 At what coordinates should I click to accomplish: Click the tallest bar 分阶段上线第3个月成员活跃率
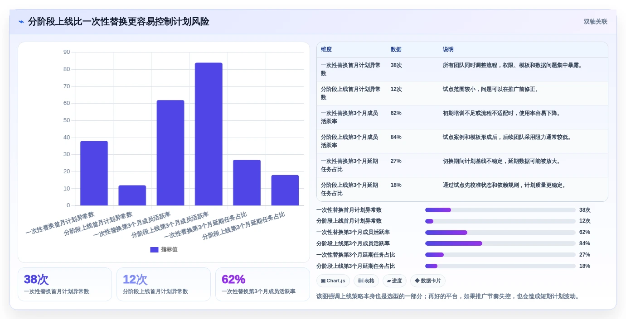pos(209,134)
